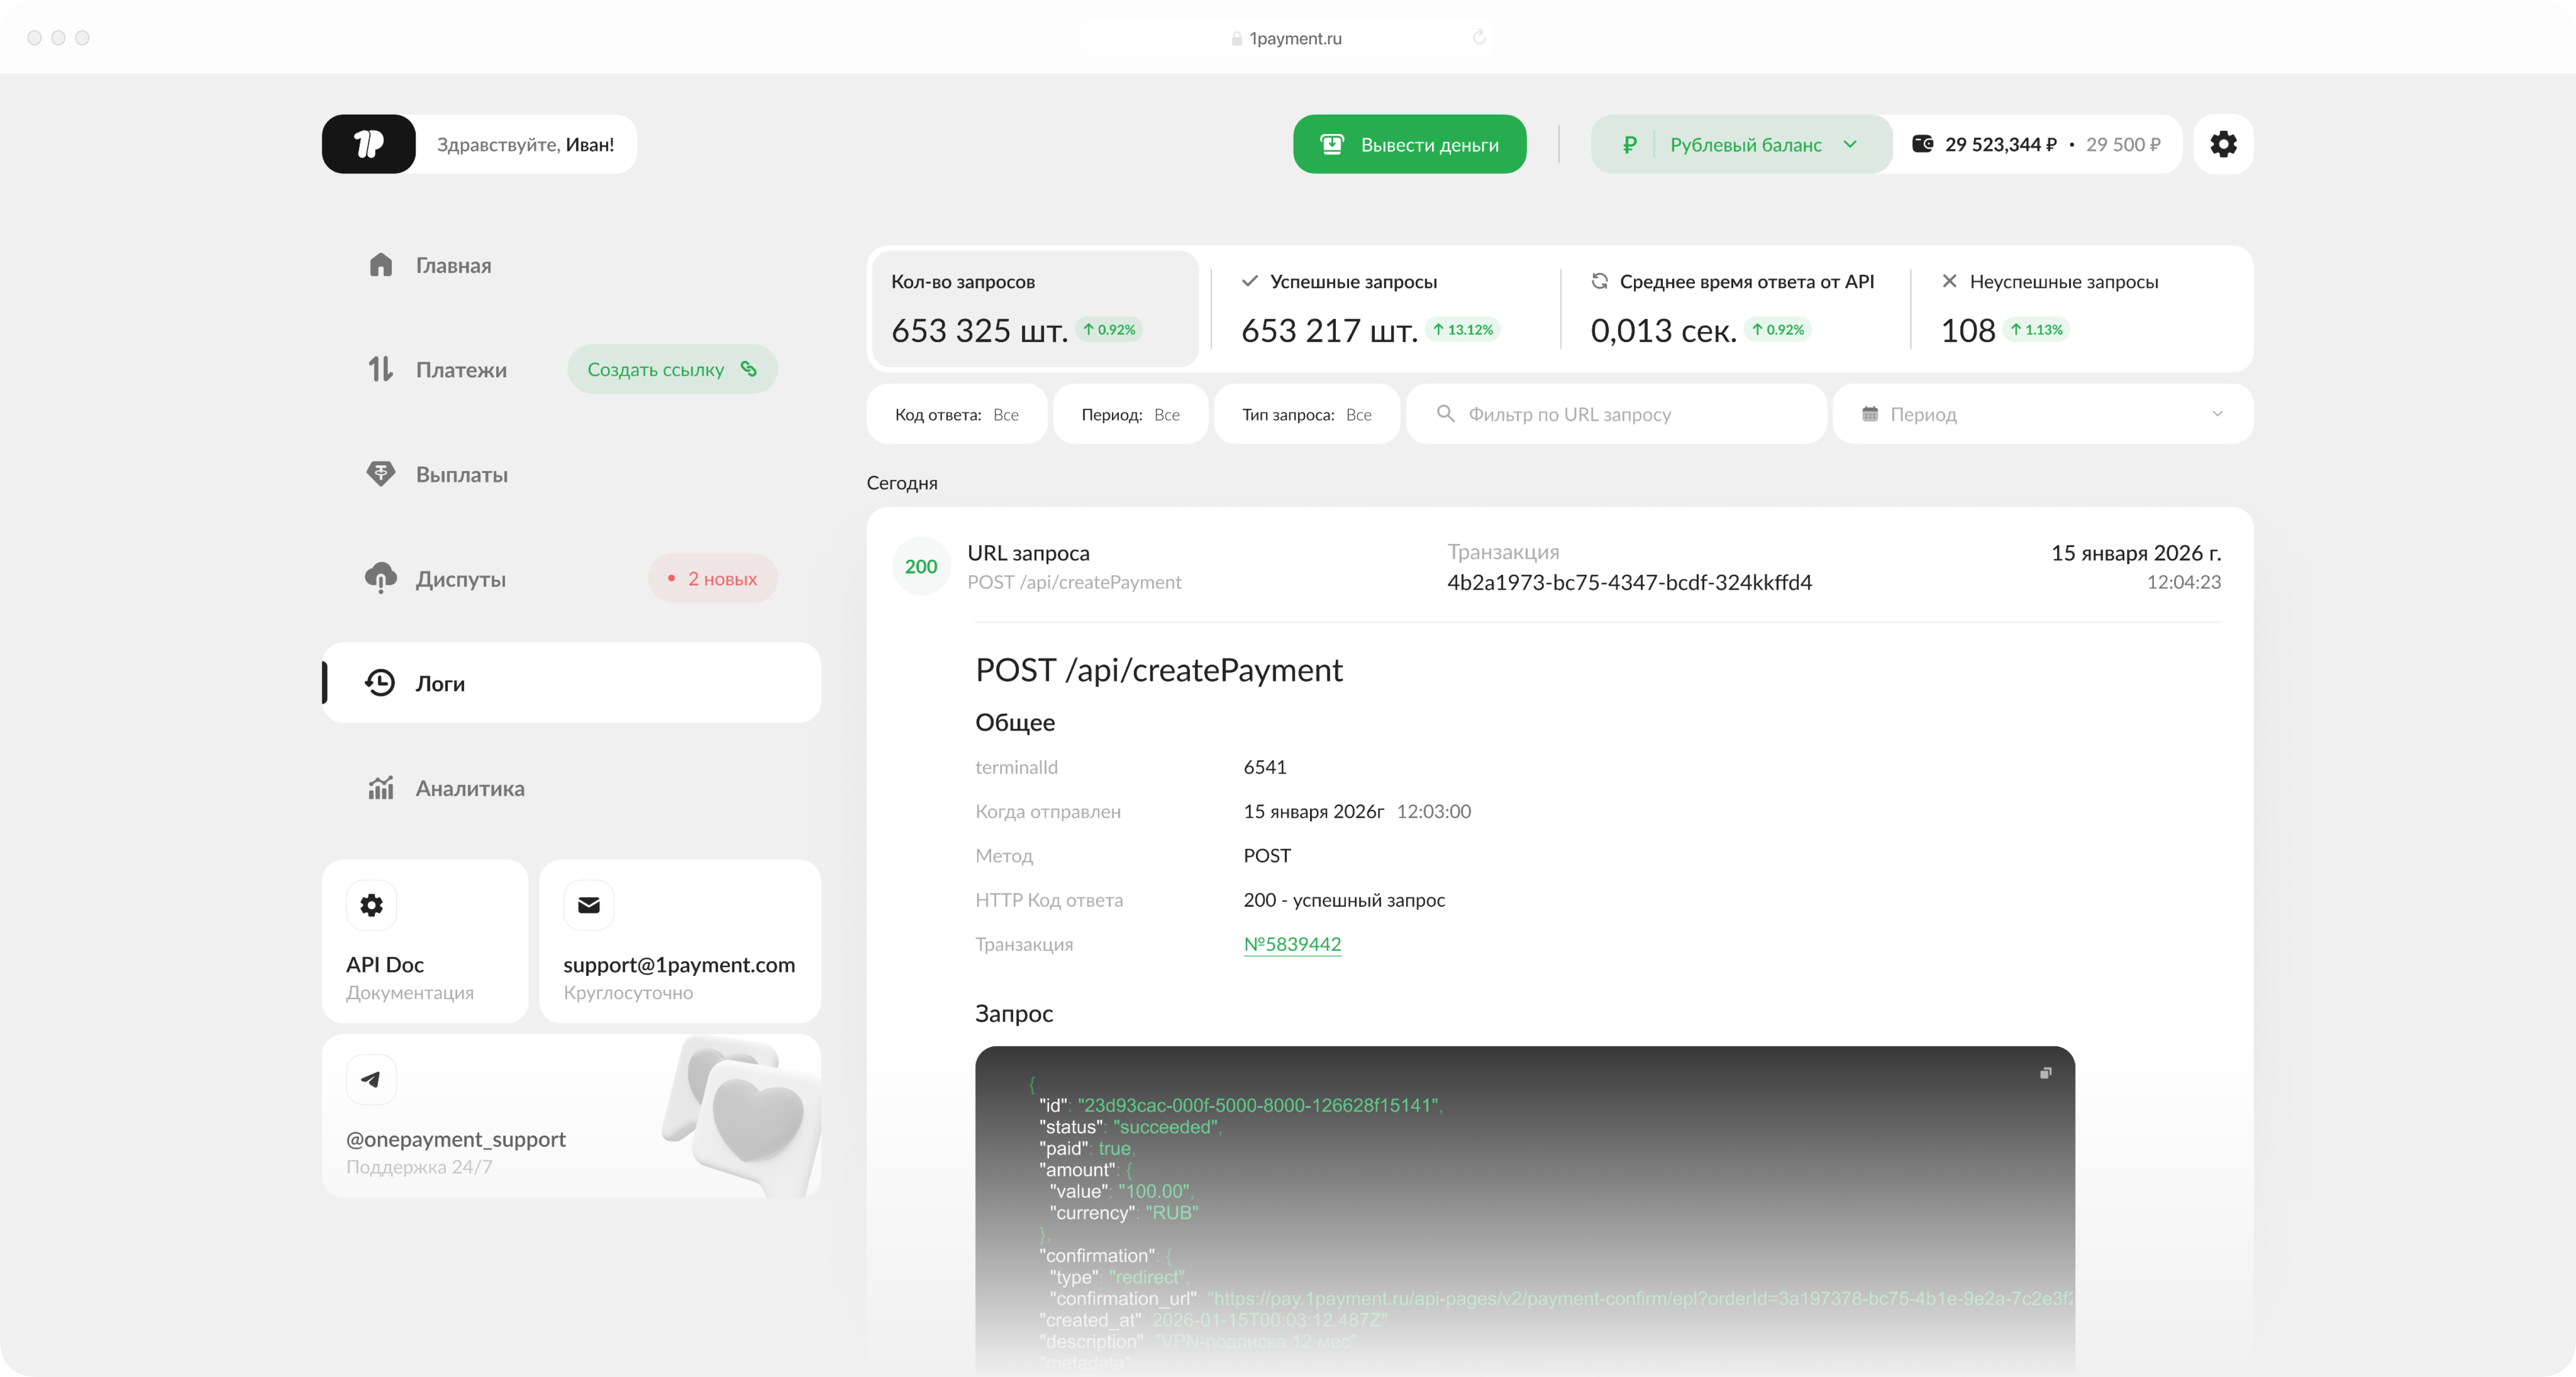2576x1377 pixels.
Task: Click the home icon beside Главная
Action: point(381,265)
